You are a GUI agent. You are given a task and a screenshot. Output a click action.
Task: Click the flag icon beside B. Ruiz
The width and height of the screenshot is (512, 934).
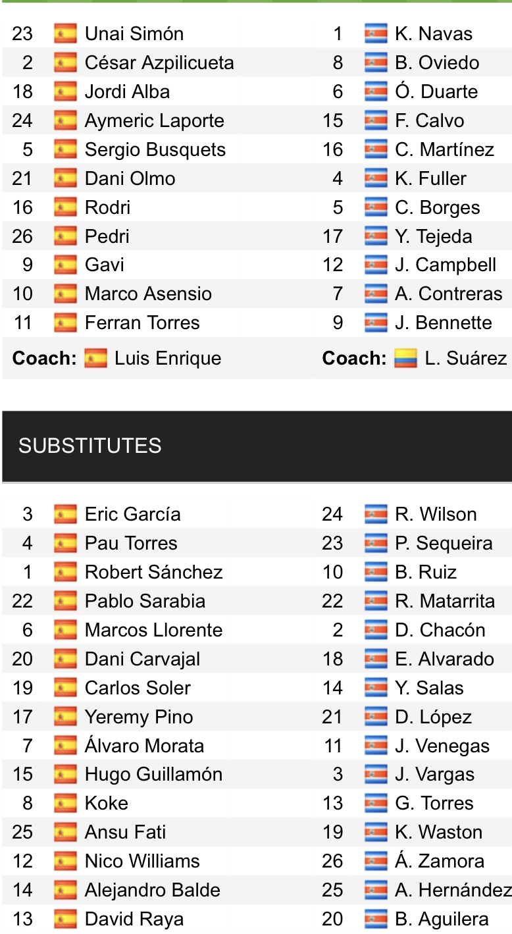pos(375,572)
